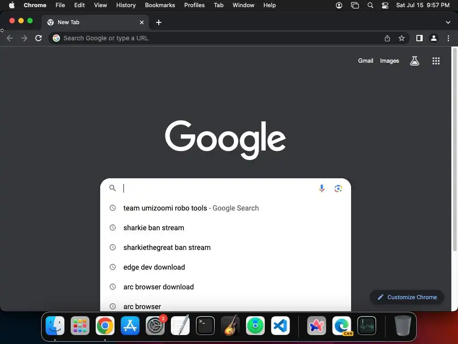Click the share page icon in address bar
The width and height of the screenshot is (458, 344).
point(387,38)
